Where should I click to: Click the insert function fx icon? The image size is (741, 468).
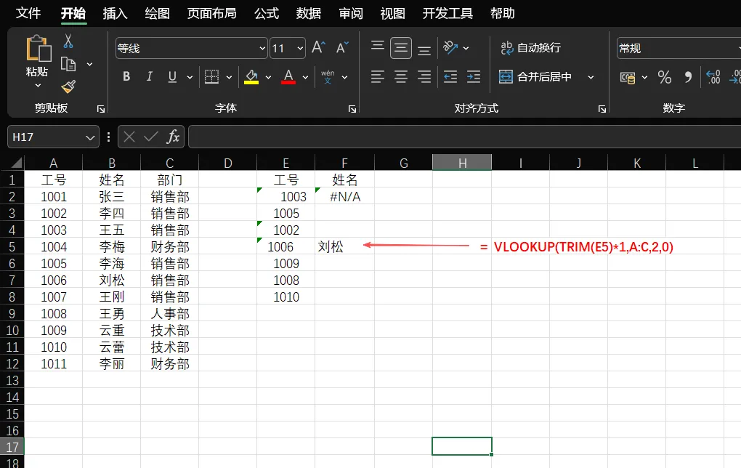173,137
